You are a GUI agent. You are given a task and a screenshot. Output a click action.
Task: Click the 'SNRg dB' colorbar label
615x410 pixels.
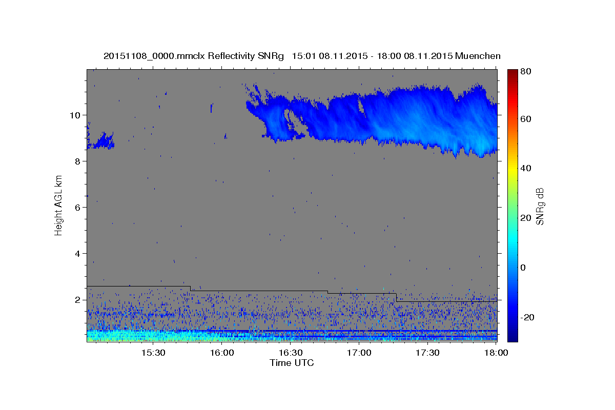tap(540, 206)
